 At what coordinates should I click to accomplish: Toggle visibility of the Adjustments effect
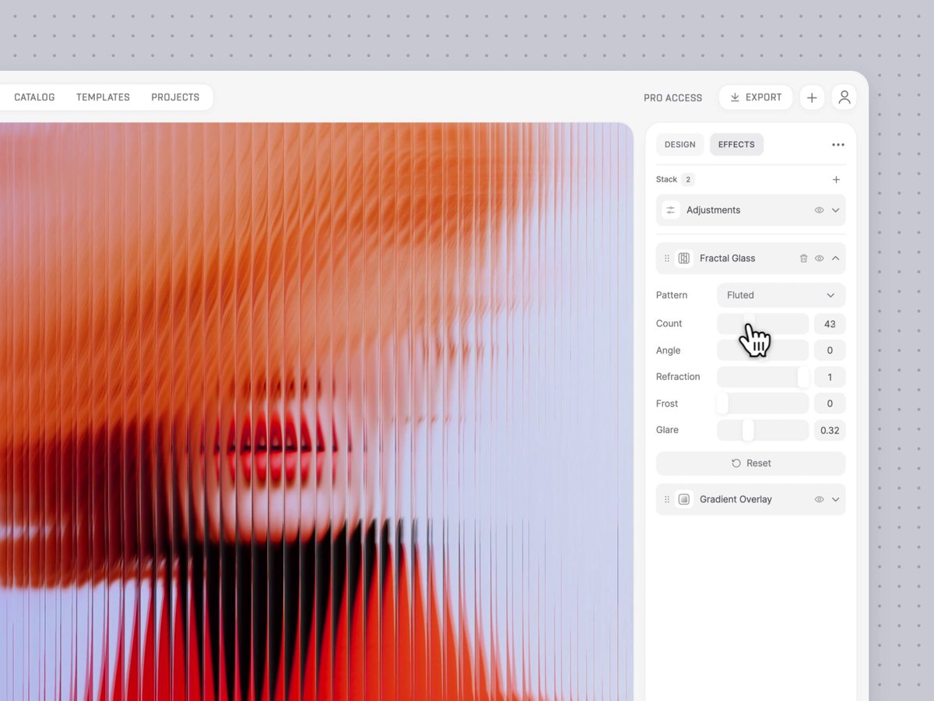pos(820,210)
